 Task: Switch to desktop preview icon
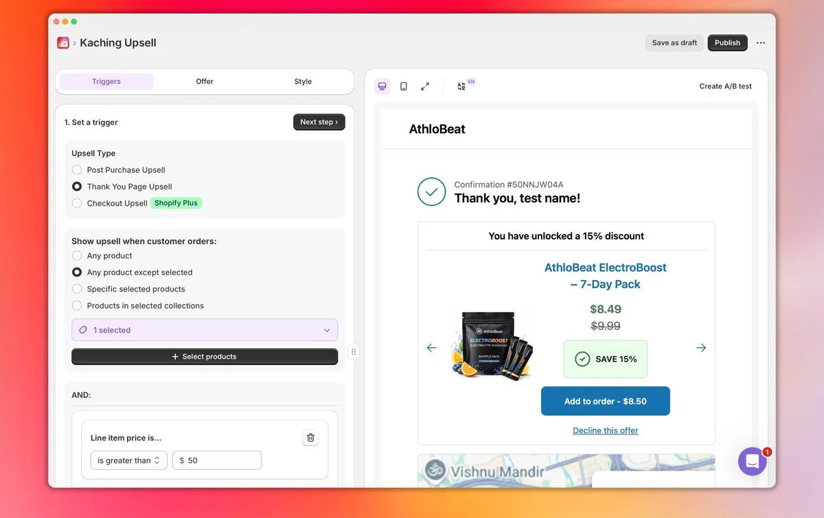tap(382, 86)
